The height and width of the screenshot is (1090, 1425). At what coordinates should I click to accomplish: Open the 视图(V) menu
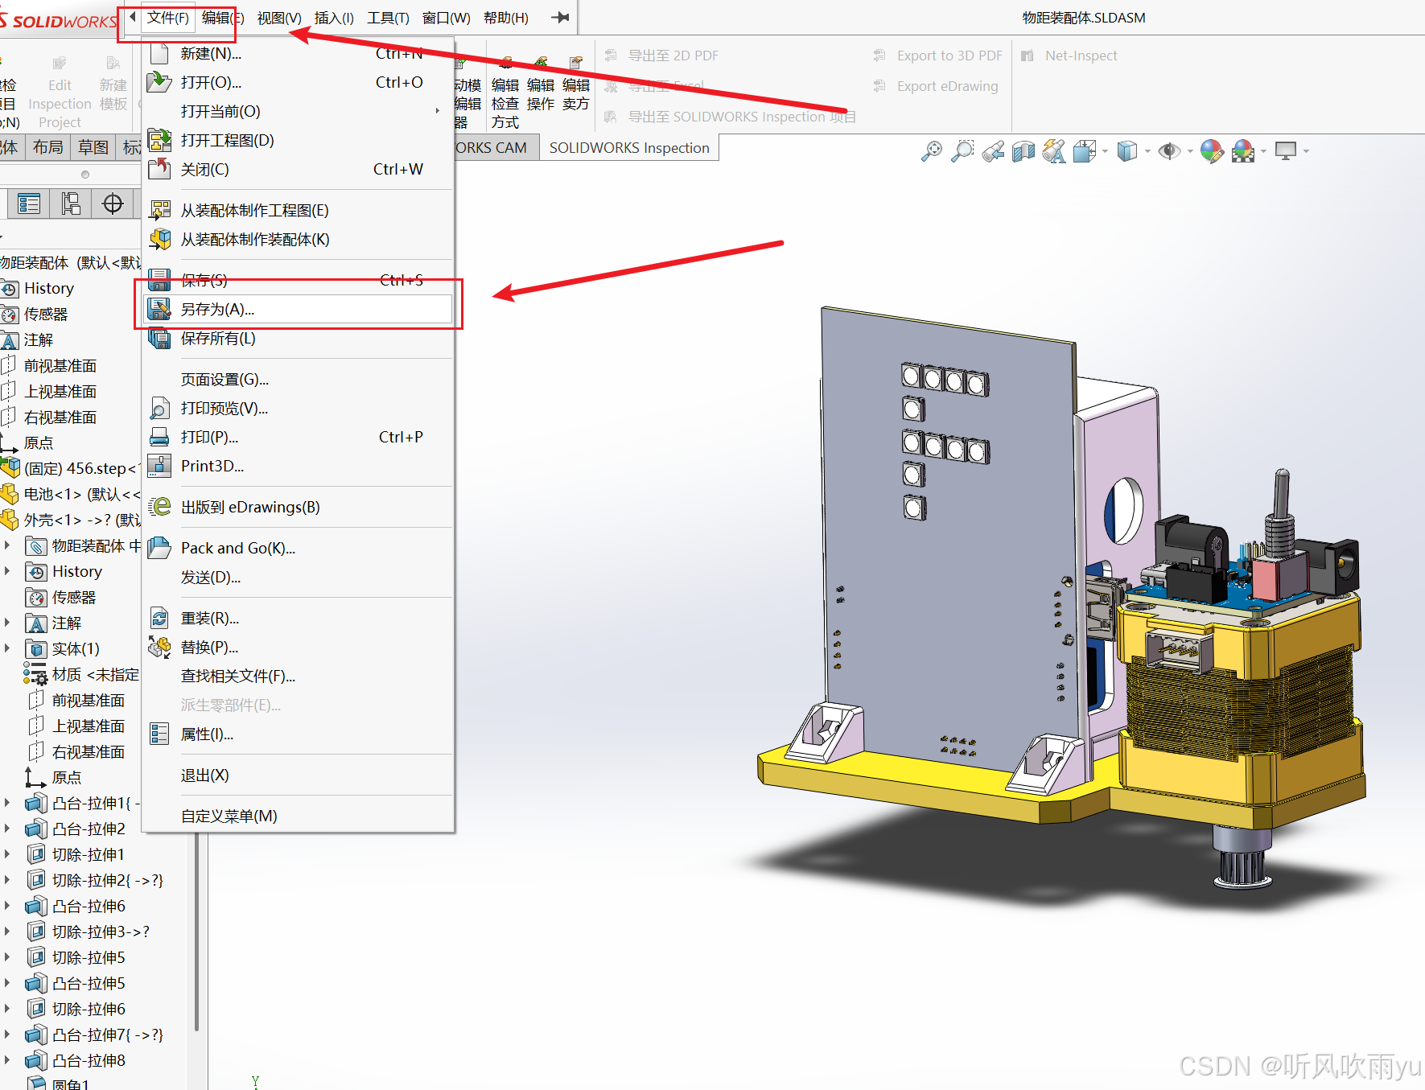(279, 18)
